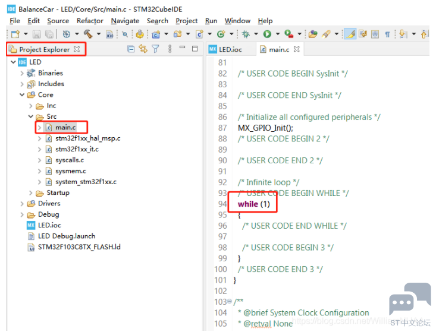Toggle Link with Editor in Project Explorer

coord(143,49)
